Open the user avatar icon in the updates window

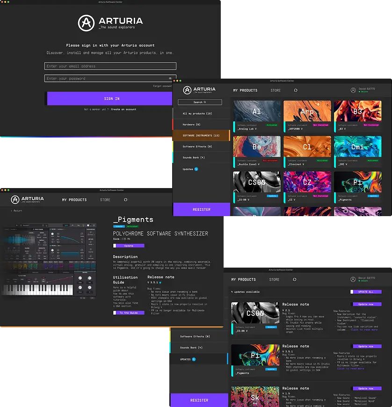pos(353,279)
